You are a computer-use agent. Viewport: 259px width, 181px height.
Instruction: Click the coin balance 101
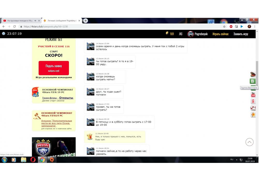click(x=170, y=34)
